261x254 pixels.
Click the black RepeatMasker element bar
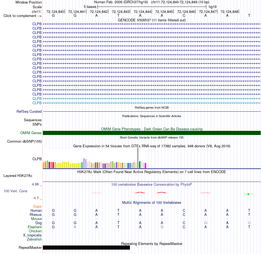[86, 247]
